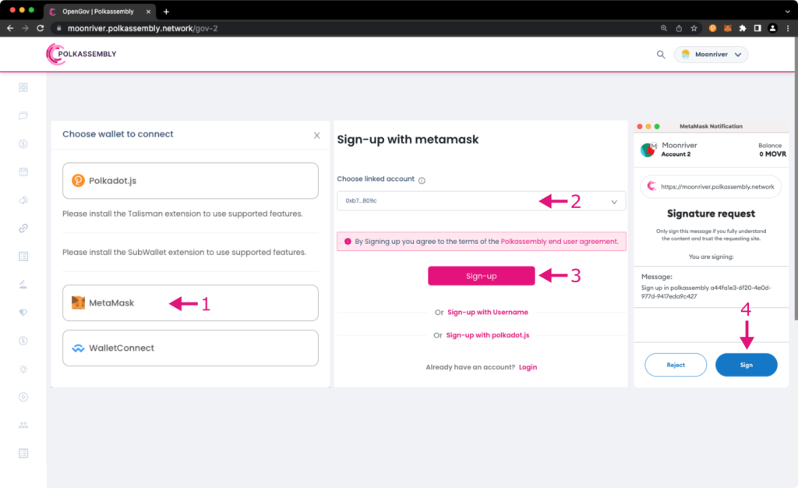Click the sun-shaped icon in the sidebar

click(23, 369)
